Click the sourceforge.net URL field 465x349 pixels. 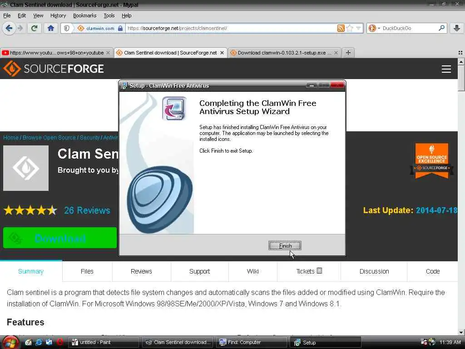(x=231, y=28)
